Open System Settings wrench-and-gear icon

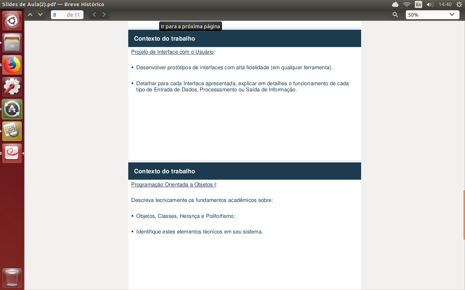(12, 87)
